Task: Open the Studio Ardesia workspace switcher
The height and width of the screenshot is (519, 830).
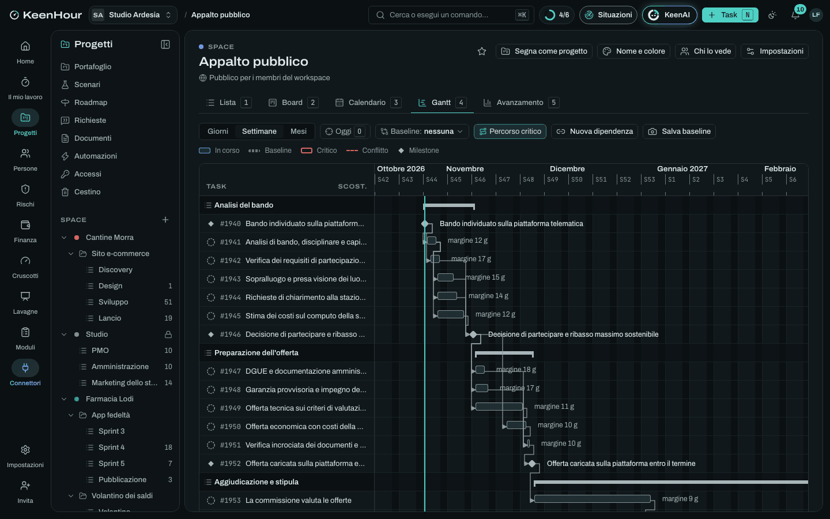Action: (133, 15)
